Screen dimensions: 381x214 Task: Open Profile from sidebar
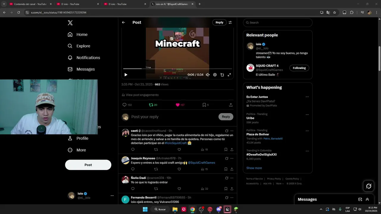tap(78, 139)
